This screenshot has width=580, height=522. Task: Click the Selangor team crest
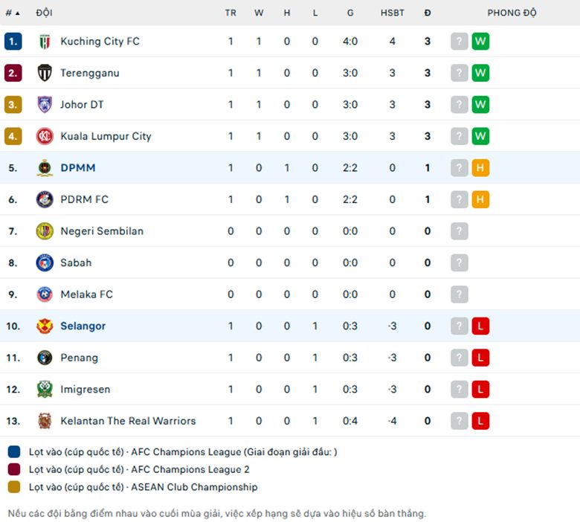click(45, 326)
